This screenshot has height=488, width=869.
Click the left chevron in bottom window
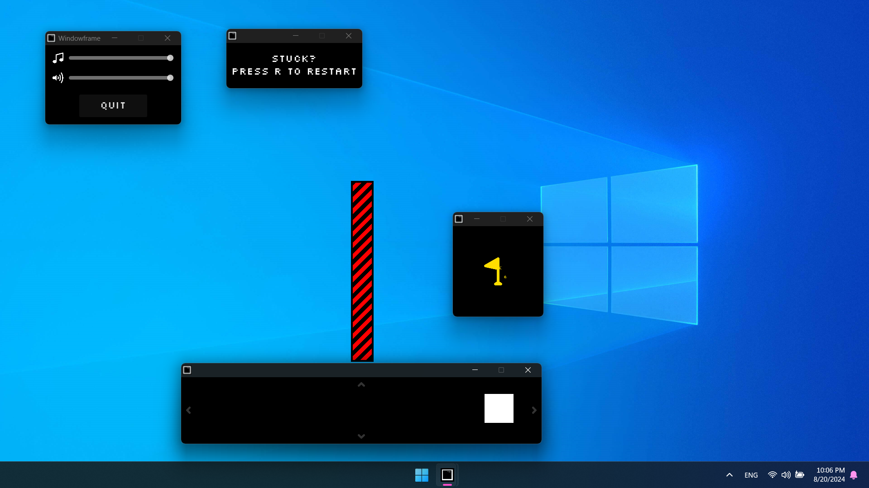pos(189,410)
